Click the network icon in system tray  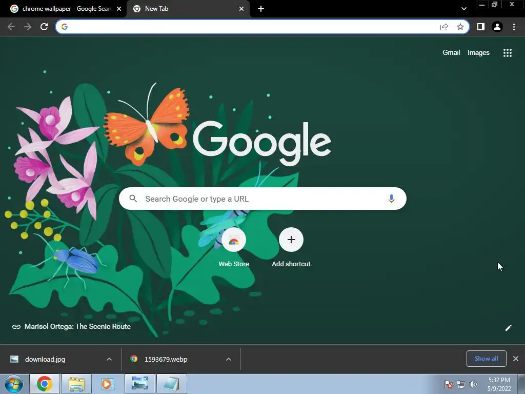(461, 384)
